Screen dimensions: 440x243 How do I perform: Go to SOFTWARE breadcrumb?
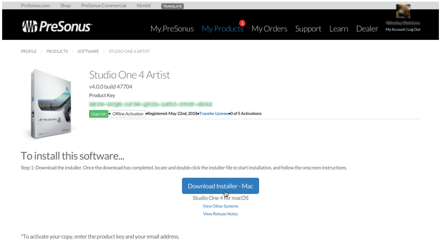[x=88, y=51]
